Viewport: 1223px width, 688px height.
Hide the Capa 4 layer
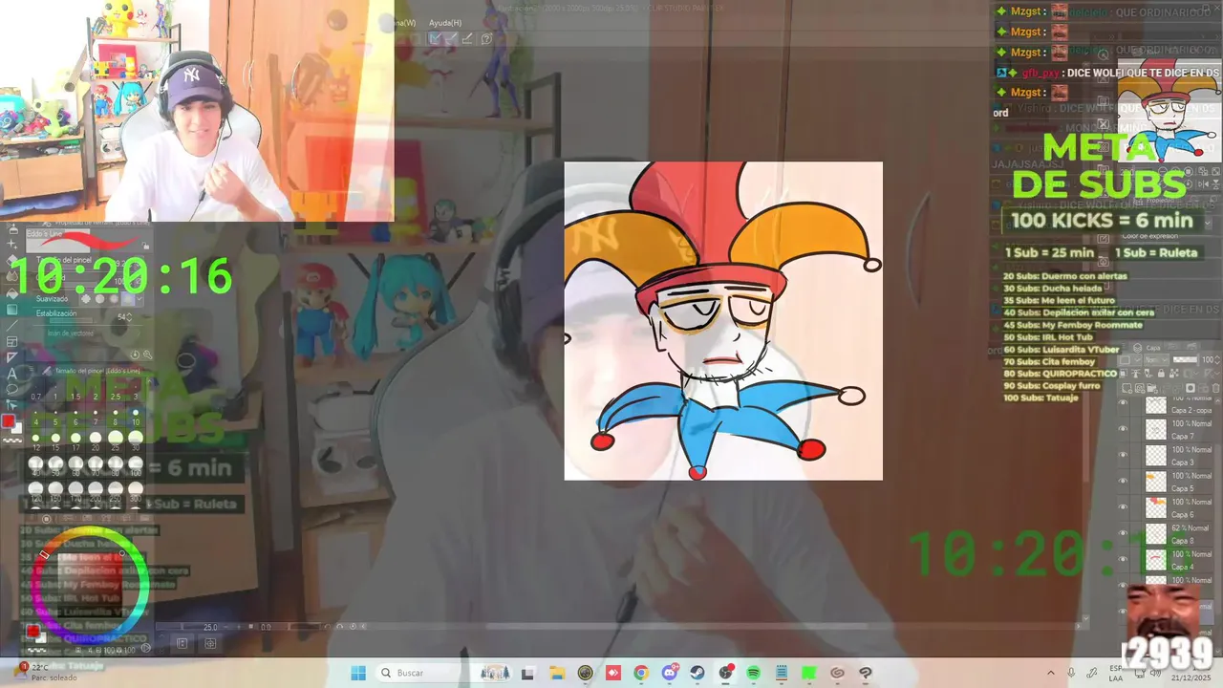point(1124,561)
